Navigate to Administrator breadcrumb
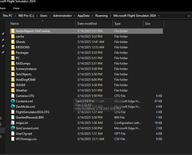This screenshot has height=155, width=192. click(63, 16)
